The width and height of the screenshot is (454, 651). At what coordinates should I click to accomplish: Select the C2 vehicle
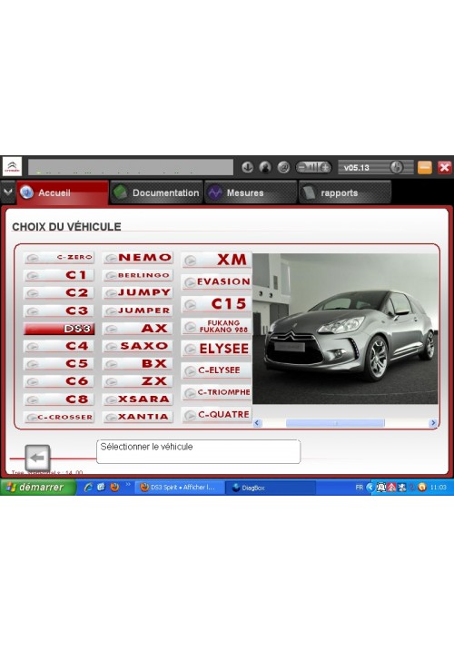59,292
